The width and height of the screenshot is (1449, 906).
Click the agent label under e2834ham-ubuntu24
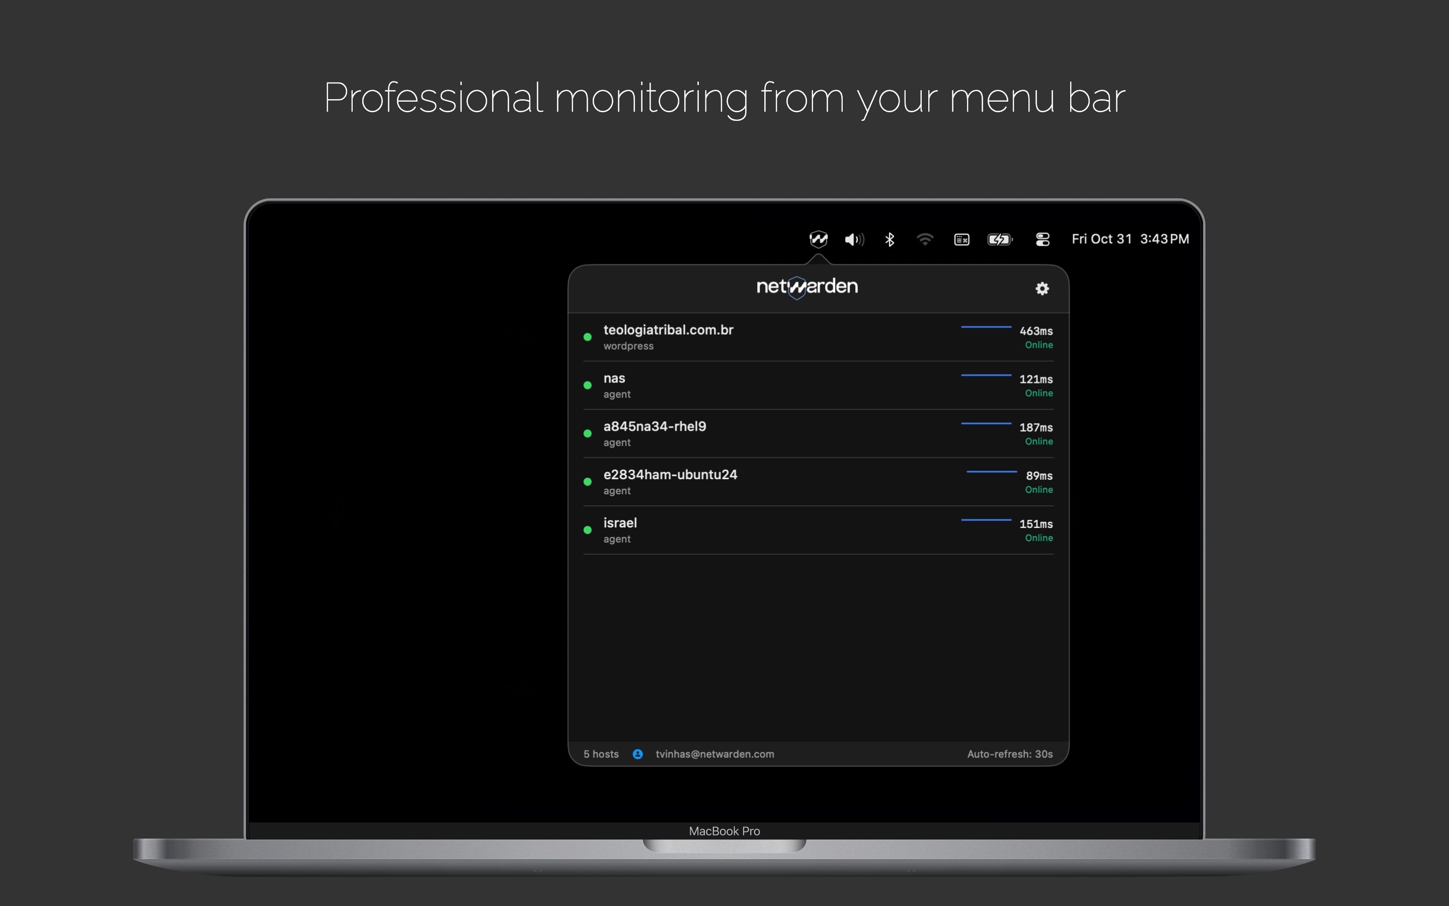click(x=617, y=491)
